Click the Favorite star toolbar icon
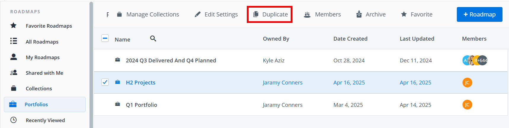 click(x=404, y=14)
